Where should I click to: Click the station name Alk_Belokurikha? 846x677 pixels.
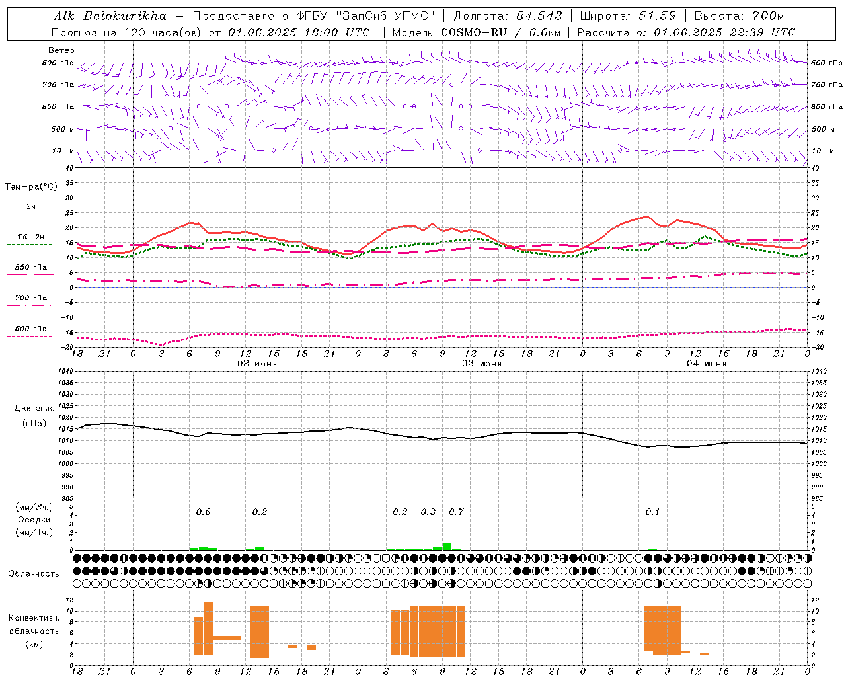click(110, 16)
